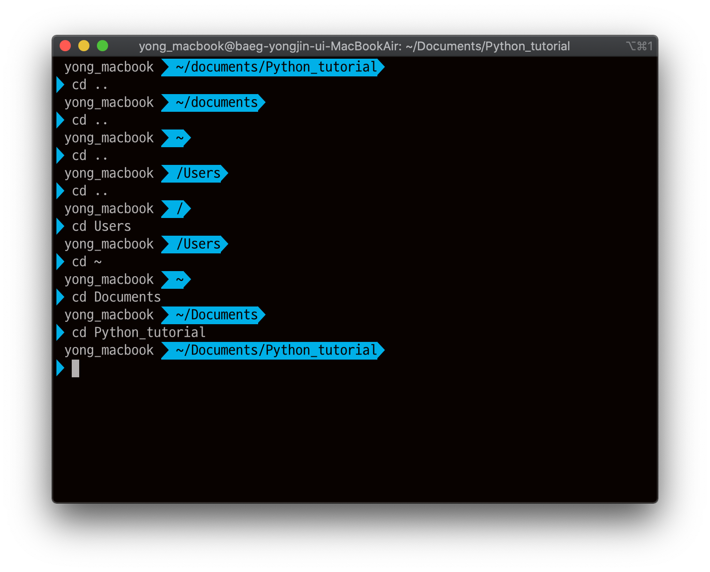Select the tilde home directory badge
This screenshot has height=572, width=710.
pyautogui.click(x=175, y=138)
